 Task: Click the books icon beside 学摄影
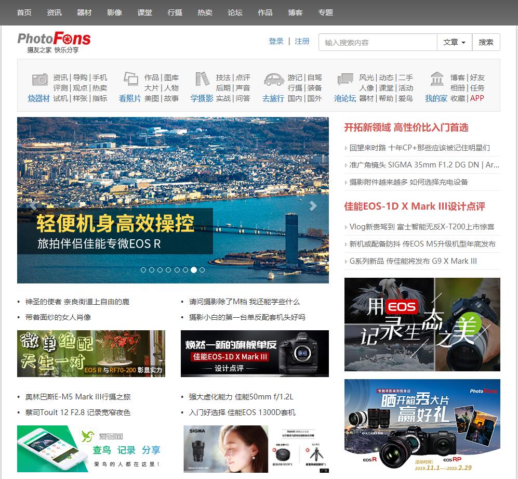click(x=202, y=79)
